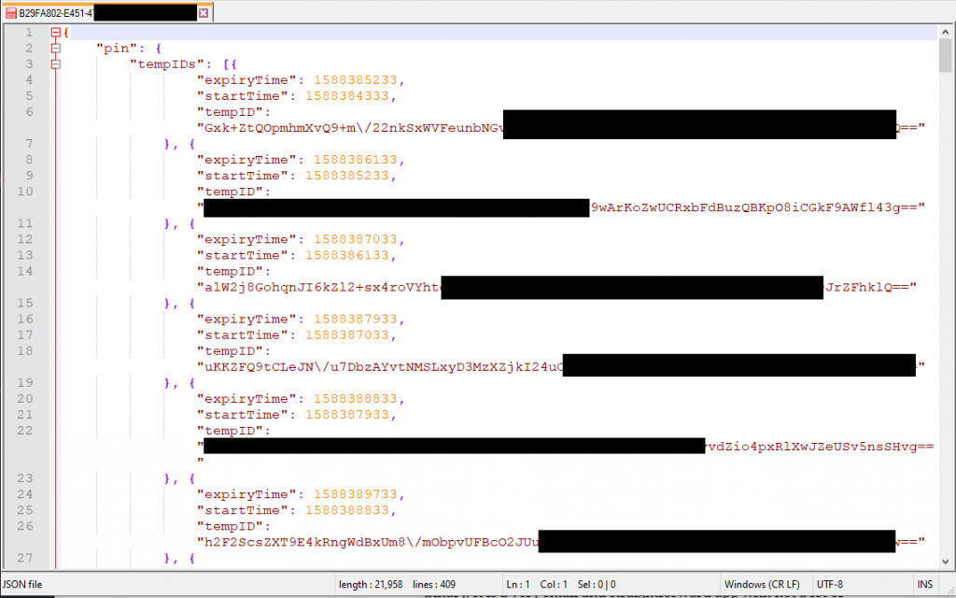Click the "tempID" key on line 14
Image resolution: width=956 pixels, height=598 pixels.
(x=232, y=271)
